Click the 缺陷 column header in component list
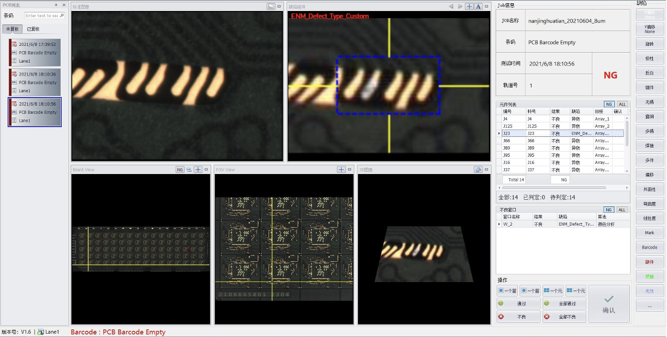 tap(581, 111)
